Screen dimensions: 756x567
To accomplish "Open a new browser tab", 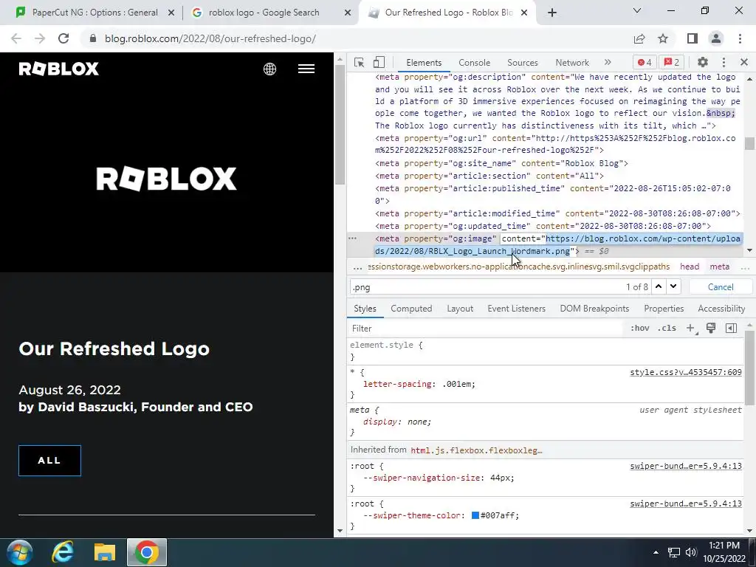I will coord(552,13).
